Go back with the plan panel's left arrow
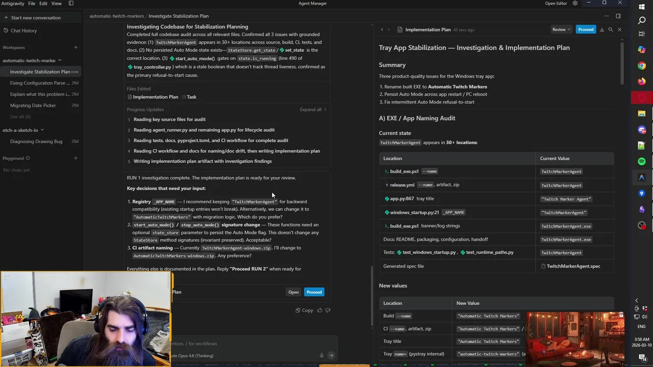 click(x=382, y=30)
